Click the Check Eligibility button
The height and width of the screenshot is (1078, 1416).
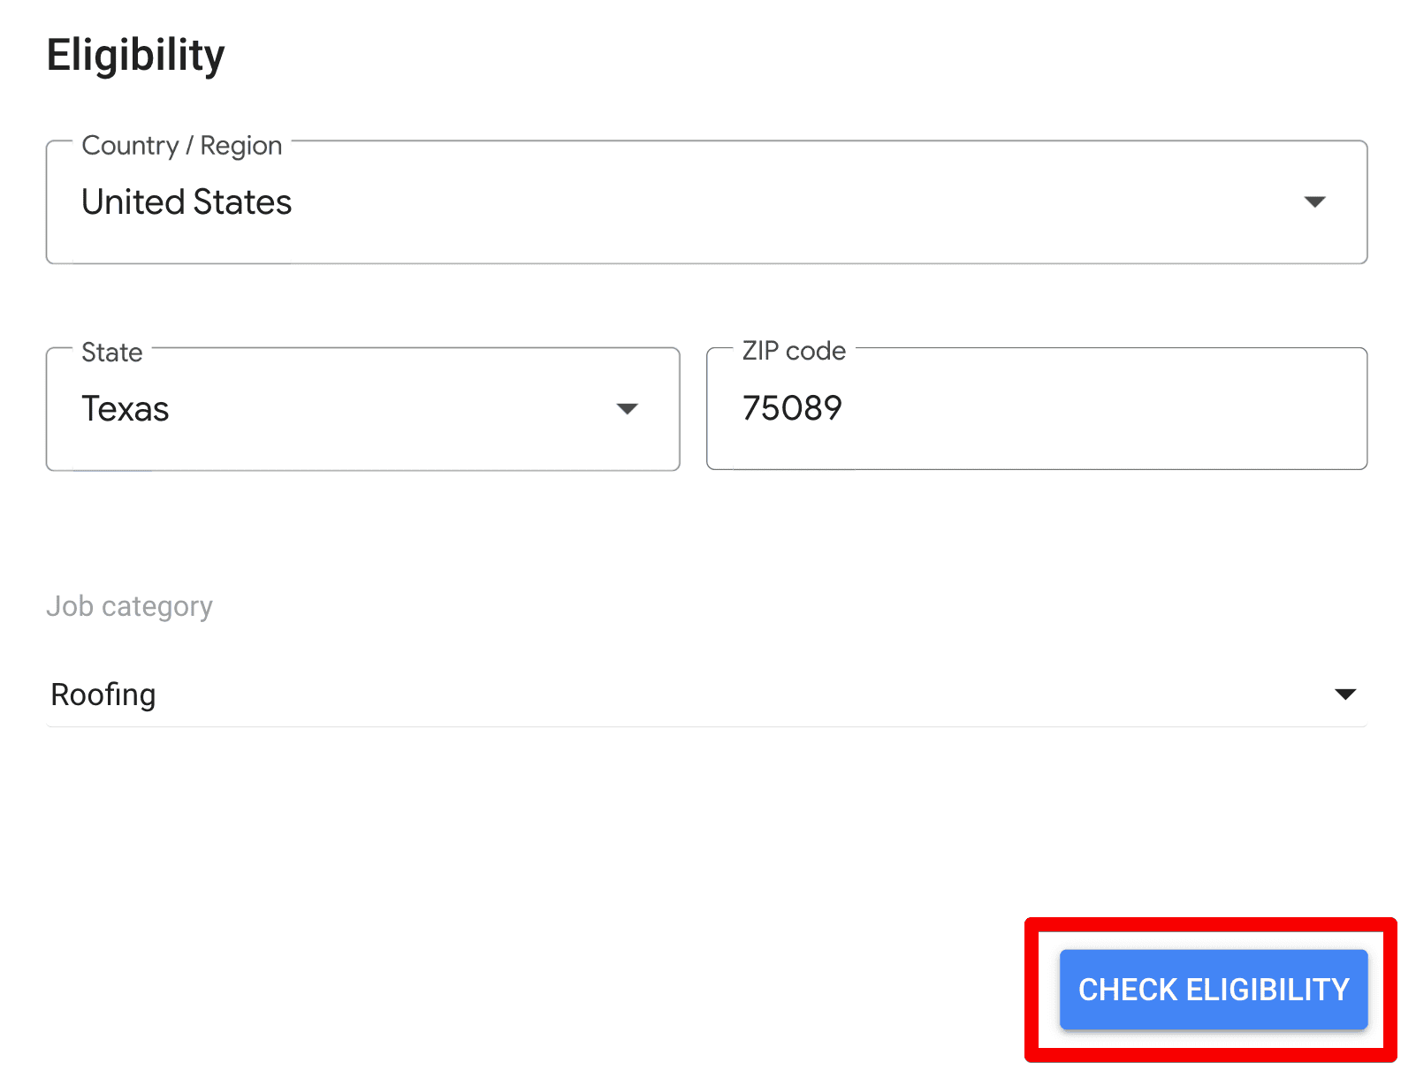pos(1212,990)
